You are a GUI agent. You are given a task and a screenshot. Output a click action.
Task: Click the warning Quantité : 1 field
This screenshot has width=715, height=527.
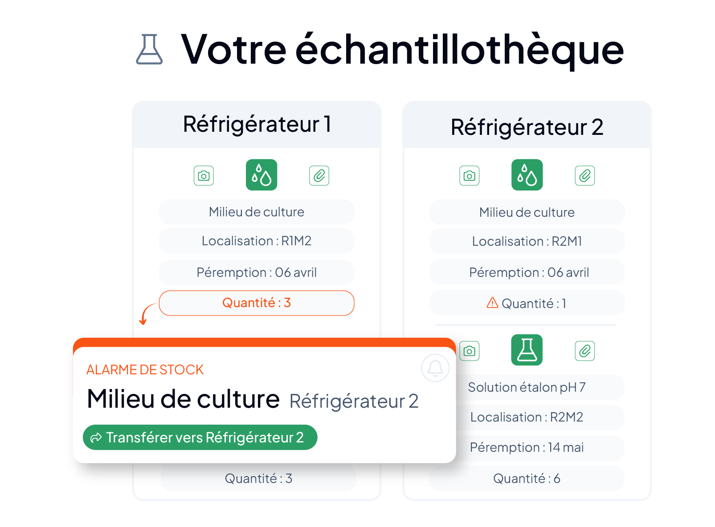pyautogui.click(x=527, y=303)
